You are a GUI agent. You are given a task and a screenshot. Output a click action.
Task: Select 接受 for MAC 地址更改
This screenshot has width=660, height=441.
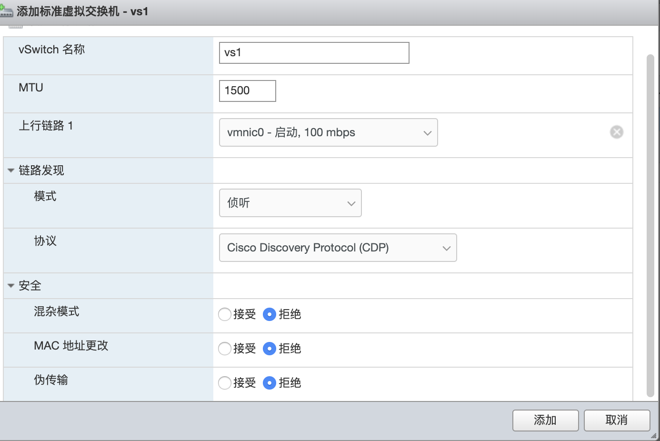click(x=225, y=349)
